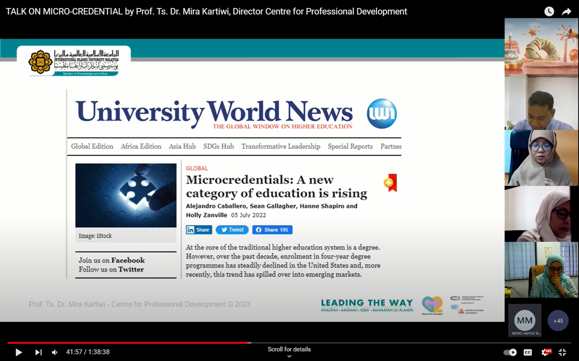Click the Join us on Facebook link
Screen dimensions: 579x361
[x=112, y=260]
